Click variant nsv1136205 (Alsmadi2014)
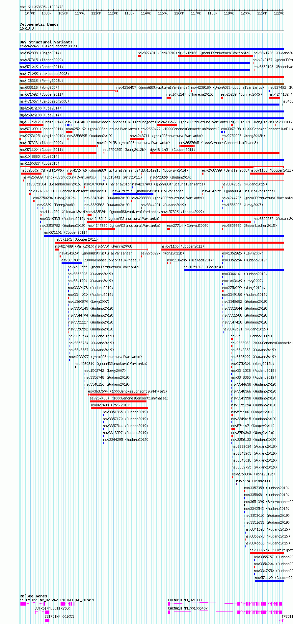 pyautogui.click(x=191, y=260)
